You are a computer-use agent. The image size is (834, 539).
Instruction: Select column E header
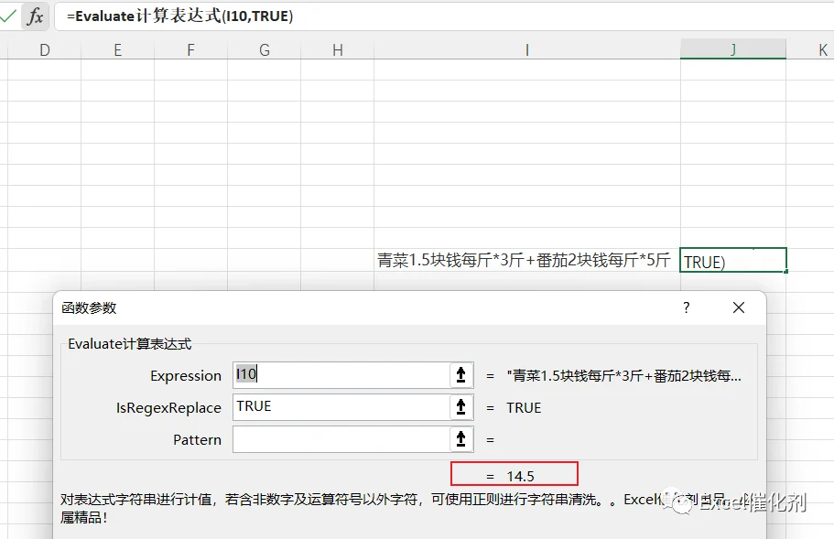pyautogui.click(x=117, y=50)
